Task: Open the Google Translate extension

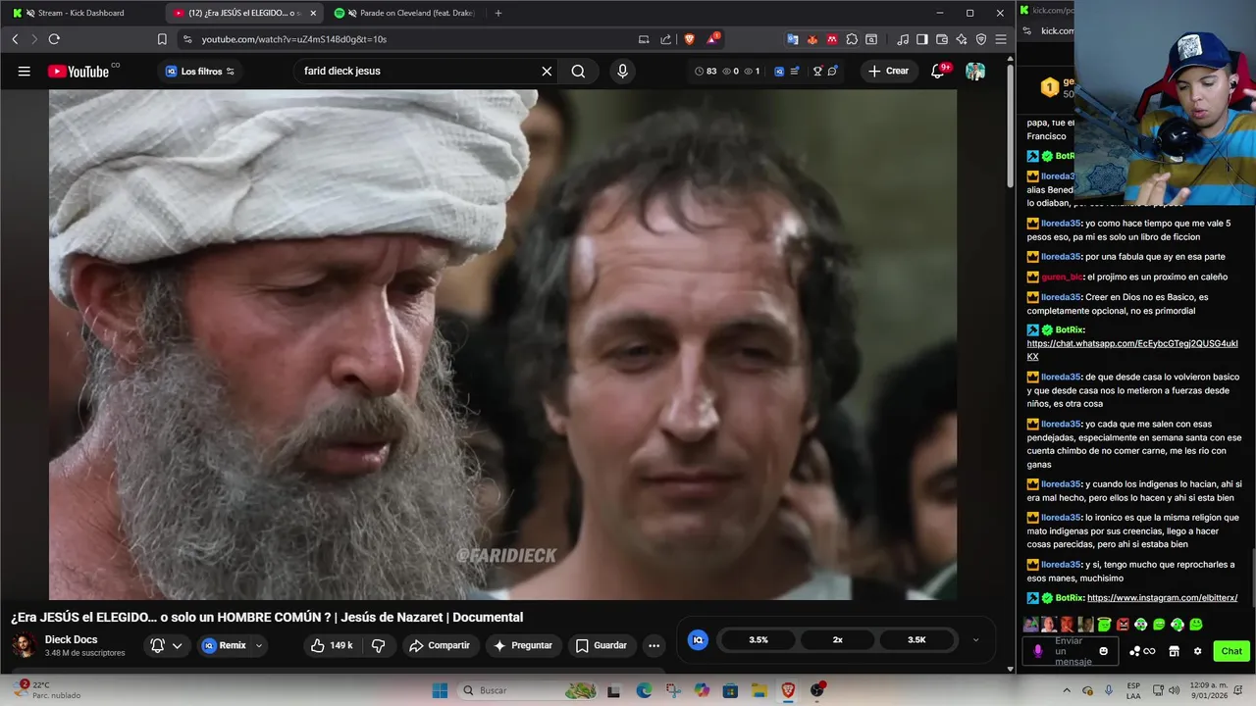Action: [793, 39]
